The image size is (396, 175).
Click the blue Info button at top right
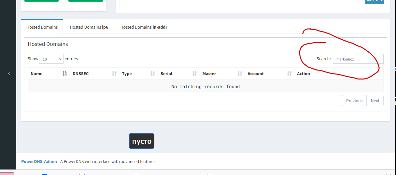point(374,1)
